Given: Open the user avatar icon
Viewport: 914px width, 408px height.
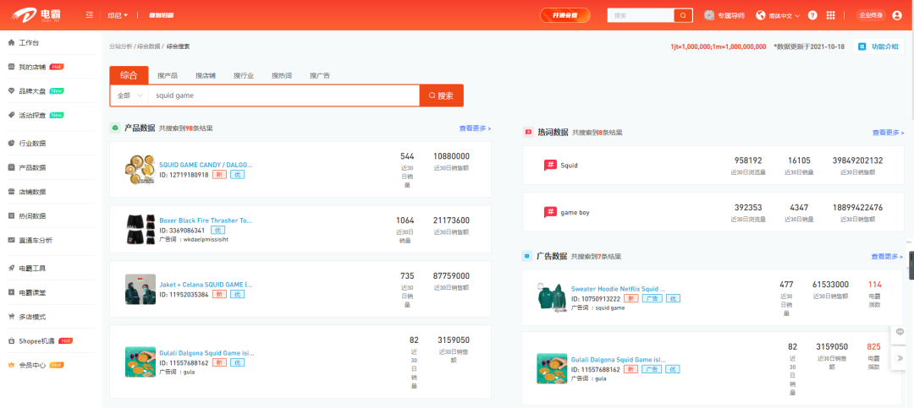Looking at the screenshot, I should click(897, 15).
